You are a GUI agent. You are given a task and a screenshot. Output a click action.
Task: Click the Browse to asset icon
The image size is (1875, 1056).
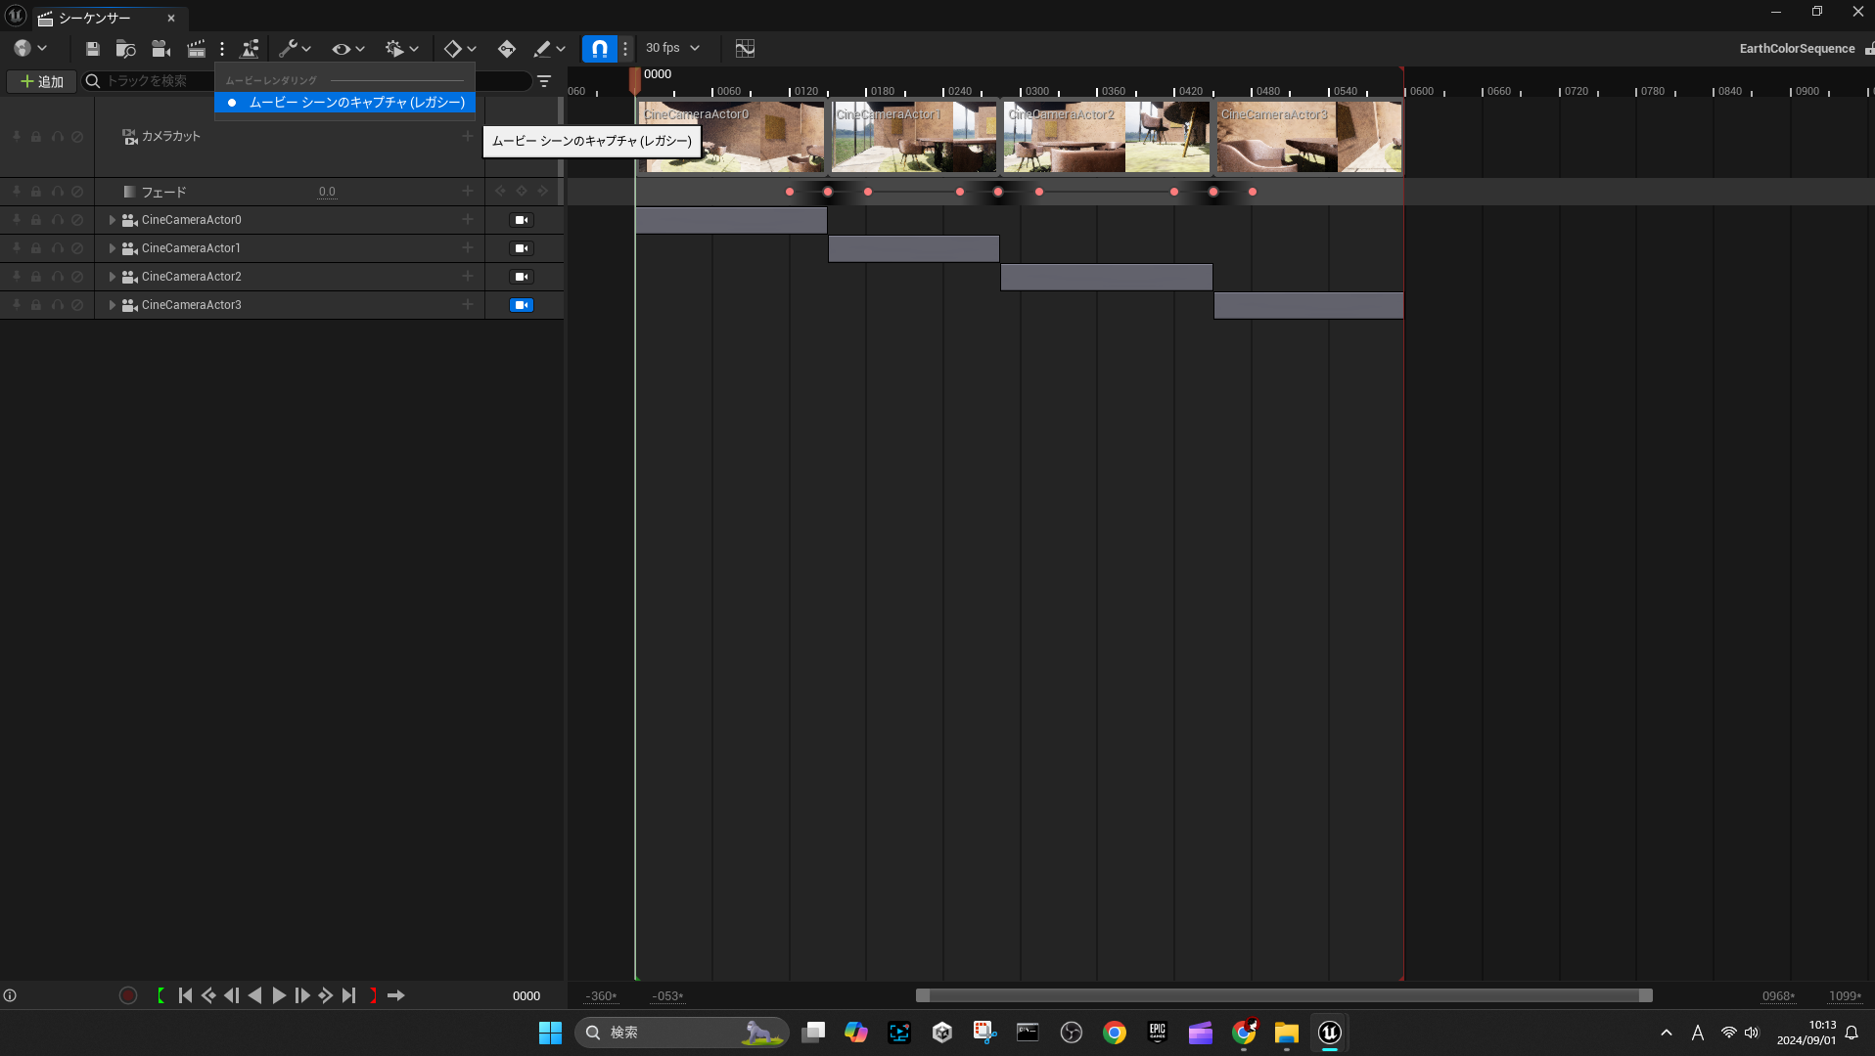tap(125, 49)
